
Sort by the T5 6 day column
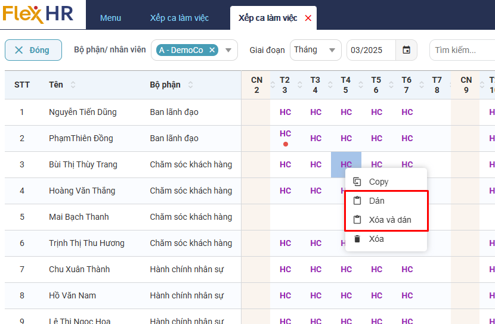click(x=391, y=85)
